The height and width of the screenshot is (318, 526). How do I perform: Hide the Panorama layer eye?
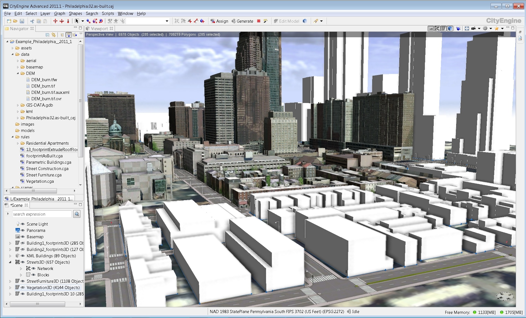tap(23, 230)
